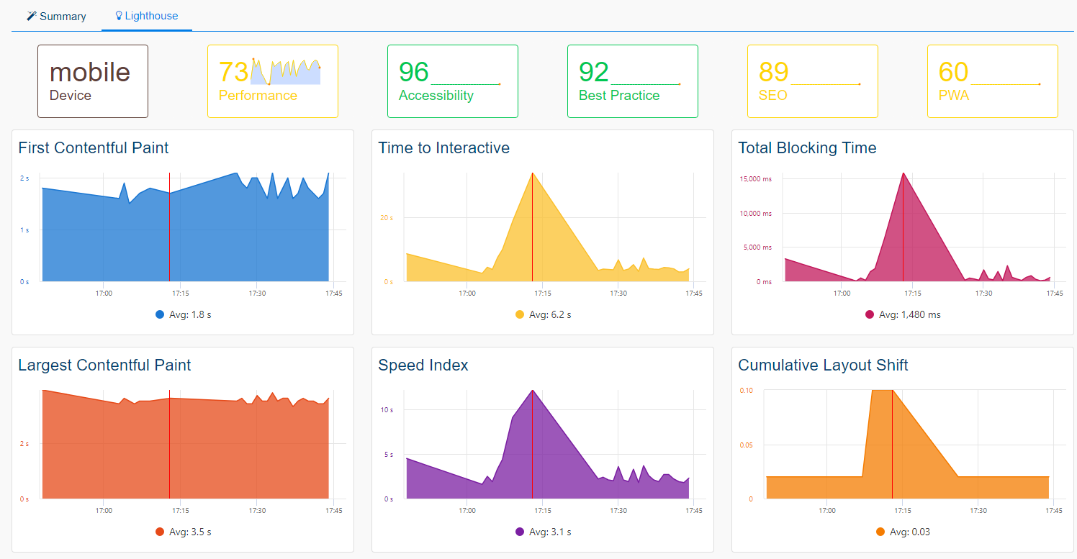Click the Total Blocking Time peak marker
1077x559 pixels.
tap(903, 174)
